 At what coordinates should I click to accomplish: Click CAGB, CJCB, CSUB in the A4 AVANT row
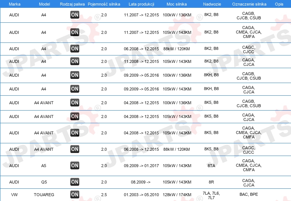click(249, 103)
